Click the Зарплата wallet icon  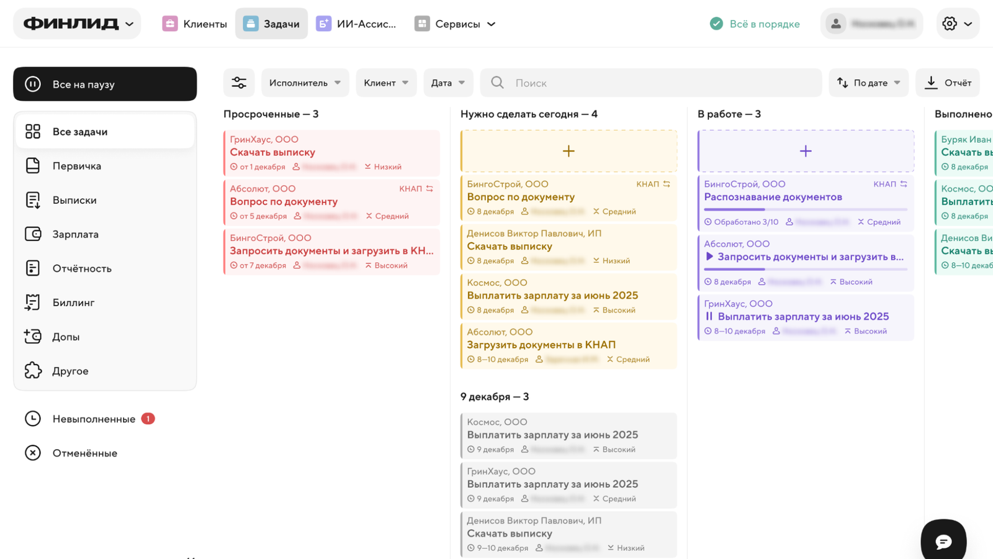pos(33,234)
